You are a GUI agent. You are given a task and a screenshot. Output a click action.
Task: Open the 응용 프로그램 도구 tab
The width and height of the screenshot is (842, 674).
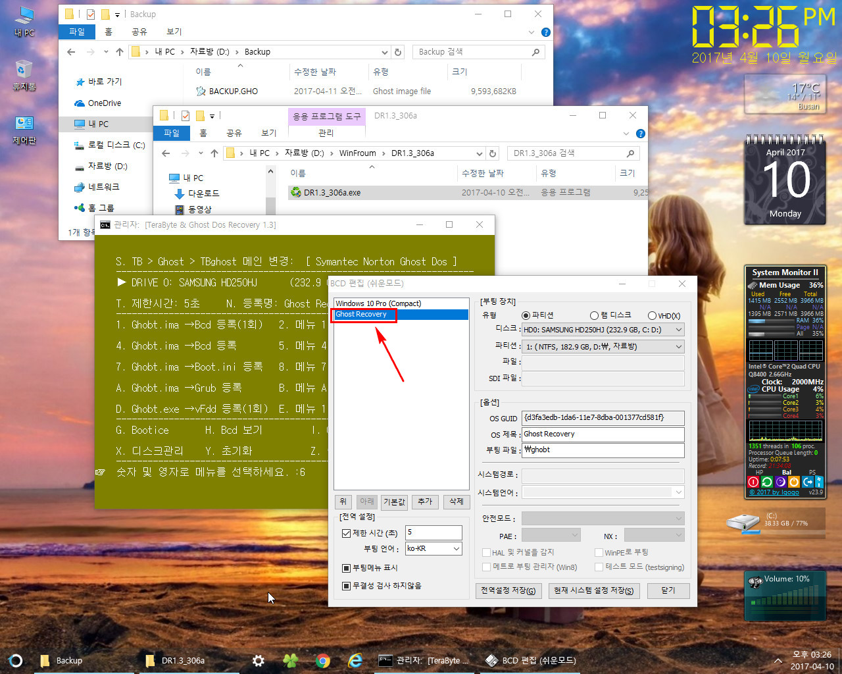[327, 117]
